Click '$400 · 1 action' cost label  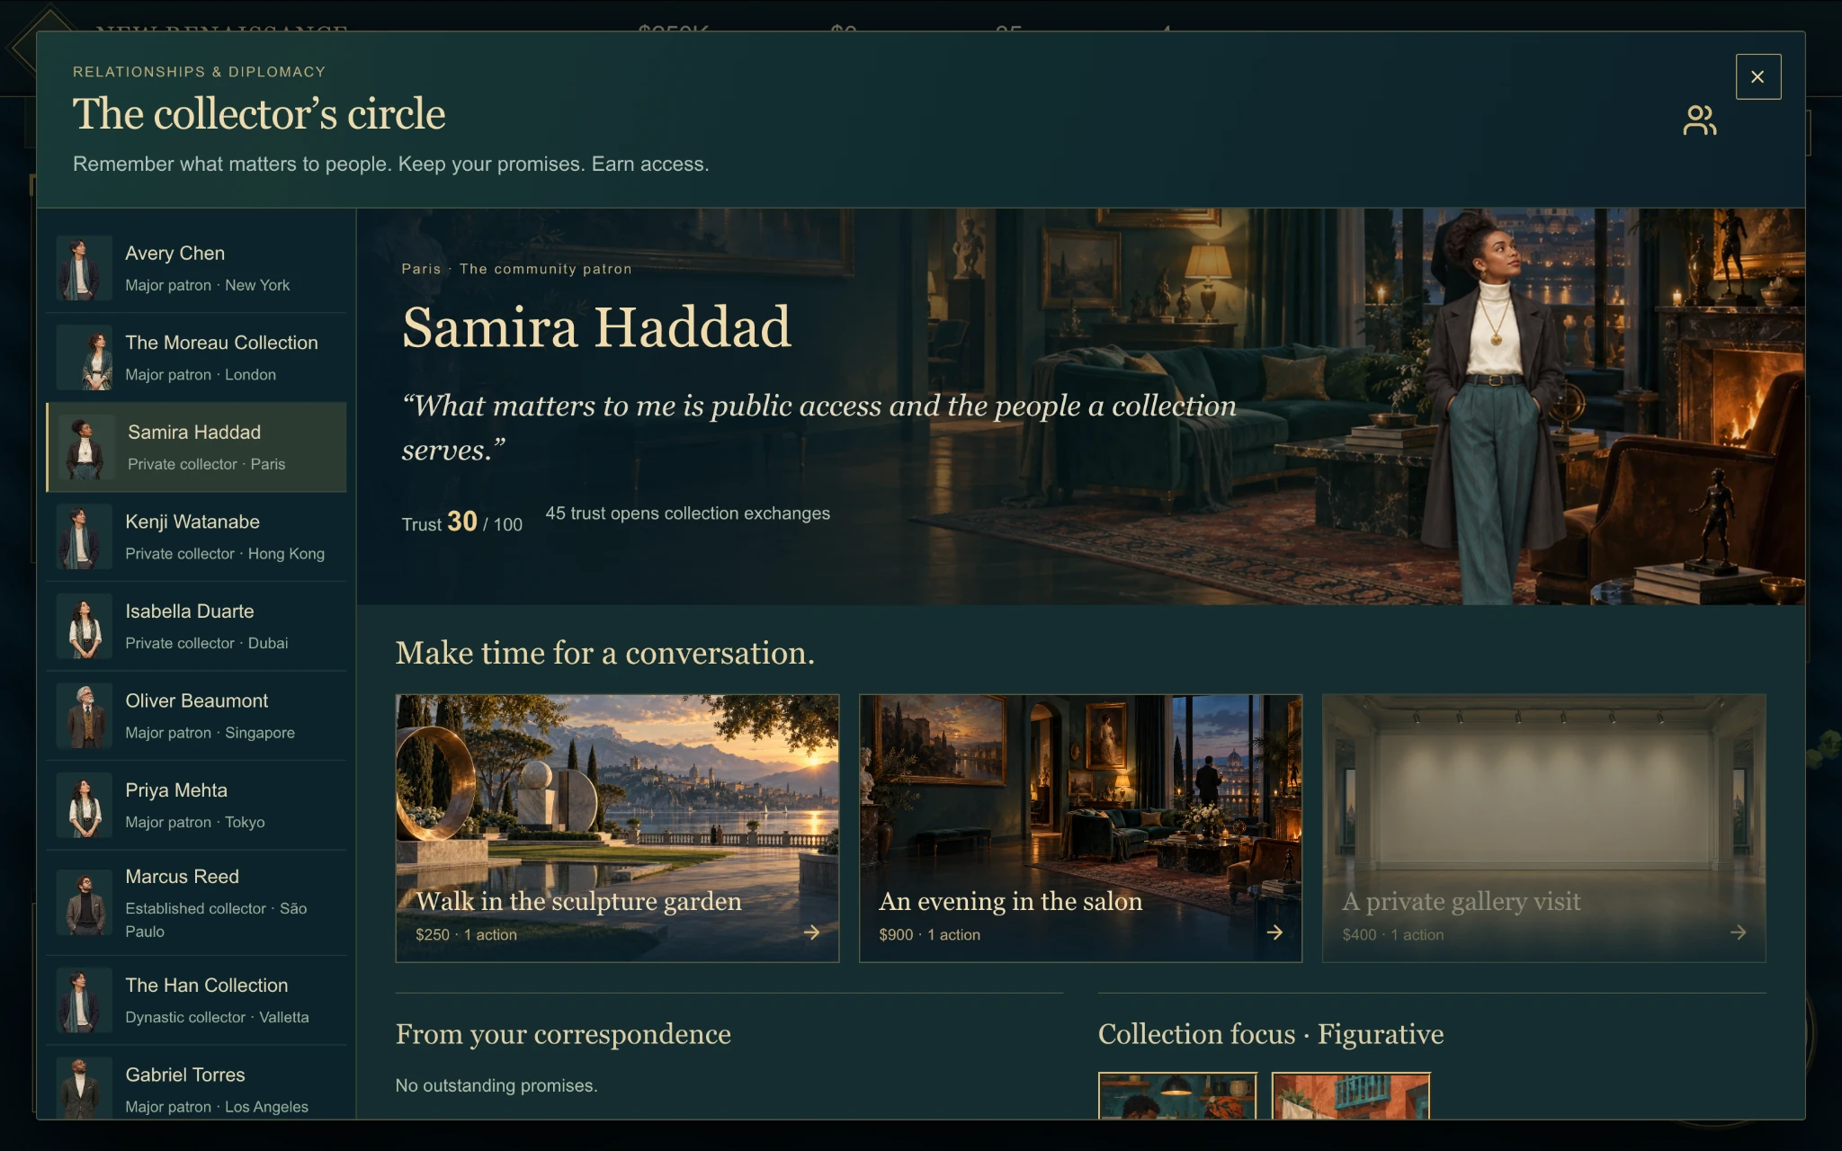coord(1392,934)
